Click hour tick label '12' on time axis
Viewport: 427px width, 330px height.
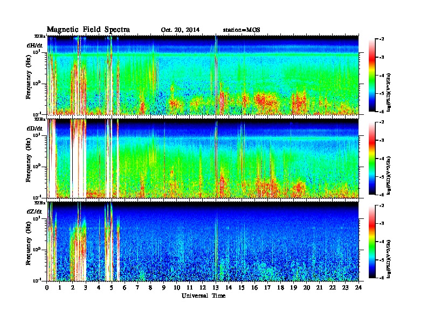[x=203, y=288]
